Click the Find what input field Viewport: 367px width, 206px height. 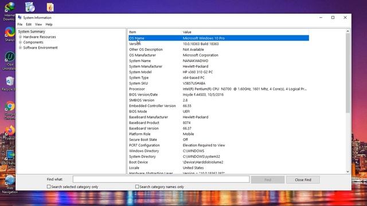(161, 179)
